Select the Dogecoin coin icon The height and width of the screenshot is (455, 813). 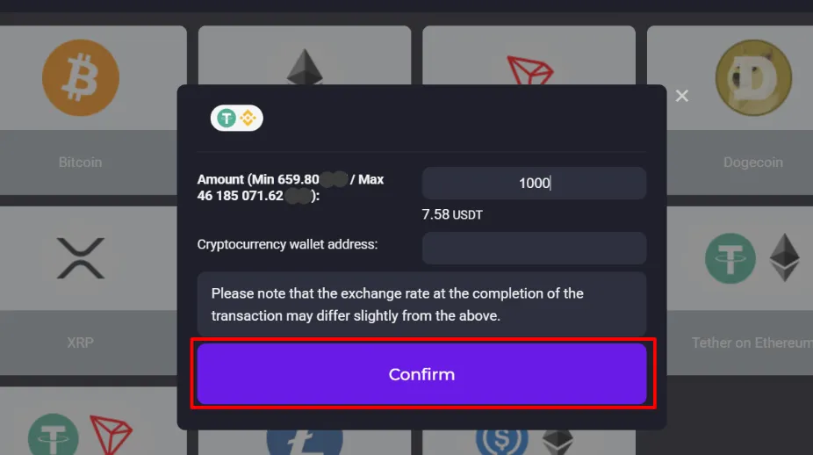(753, 78)
